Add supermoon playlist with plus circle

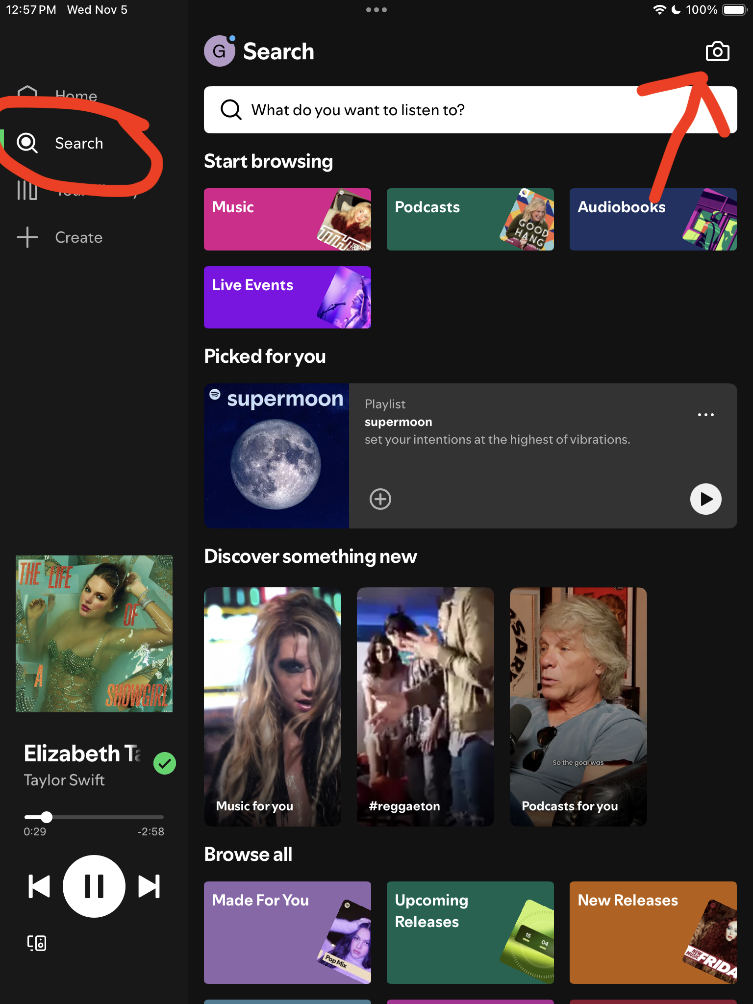pyautogui.click(x=380, y=499)
